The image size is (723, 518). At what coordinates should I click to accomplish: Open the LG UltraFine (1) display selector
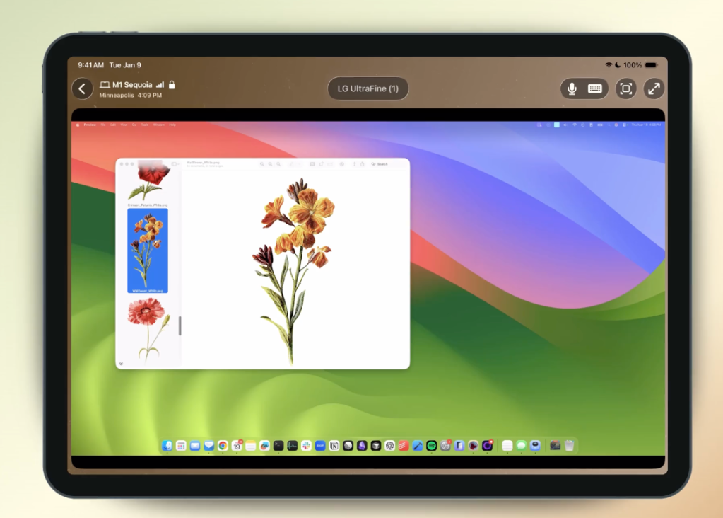point(368,88)
